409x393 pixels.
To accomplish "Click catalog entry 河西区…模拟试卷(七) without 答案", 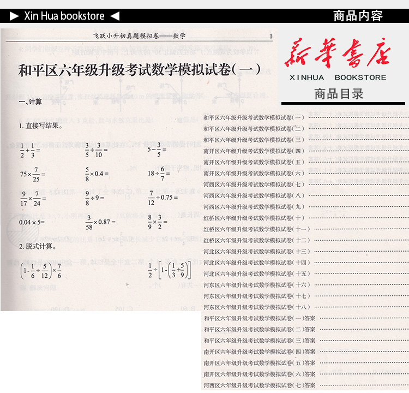I will tap(254, 184).
